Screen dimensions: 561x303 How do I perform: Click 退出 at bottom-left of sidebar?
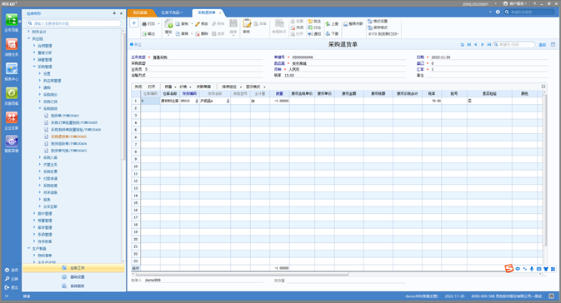coord(12,287)
